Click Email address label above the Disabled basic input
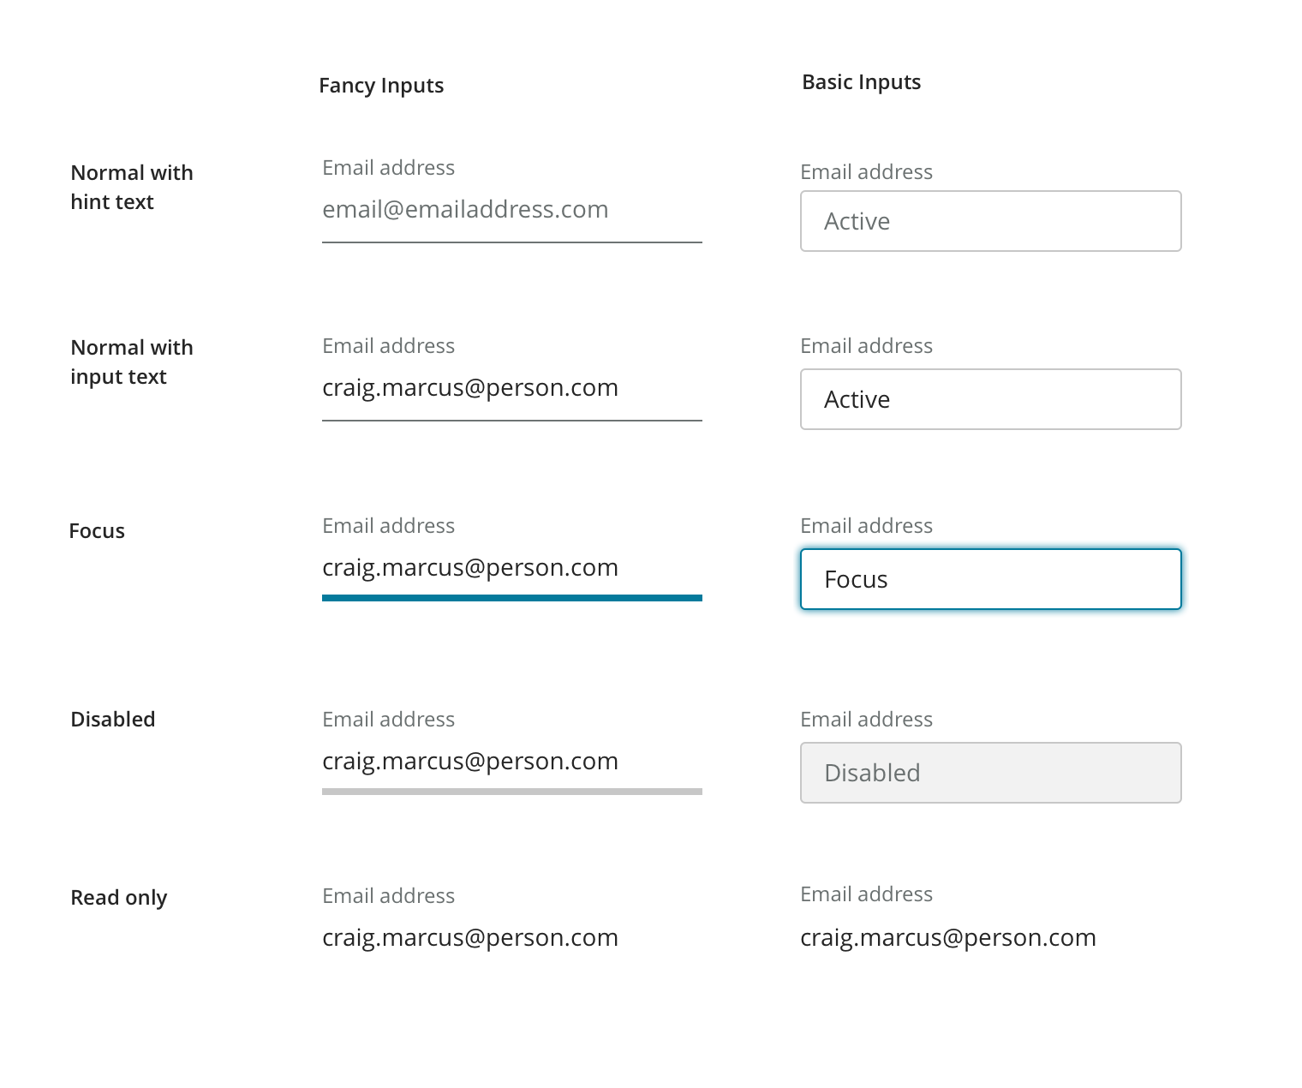 (x=866, y=720)
